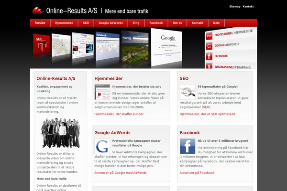
Task: Click the Online-Results A/S heading
Action: 56,78
